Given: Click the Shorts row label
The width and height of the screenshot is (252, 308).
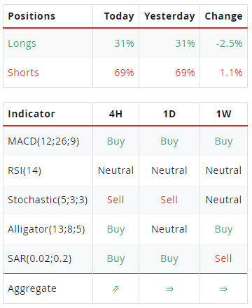Looking at the screenshot, I should point(23,73).
